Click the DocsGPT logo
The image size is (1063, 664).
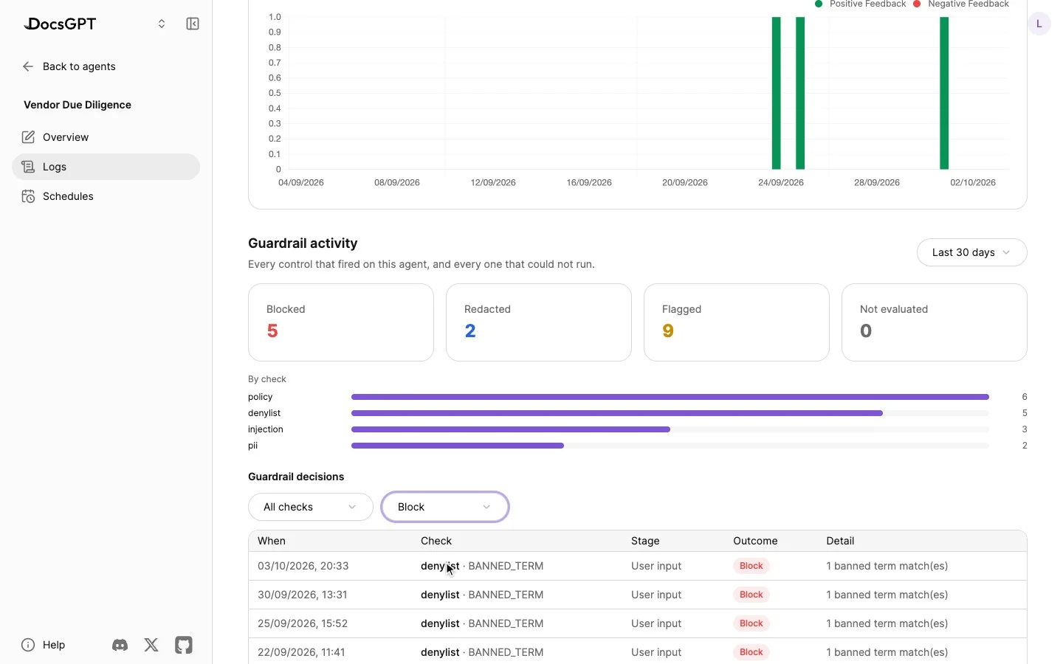pyautogui.click(x=60, y=24)
